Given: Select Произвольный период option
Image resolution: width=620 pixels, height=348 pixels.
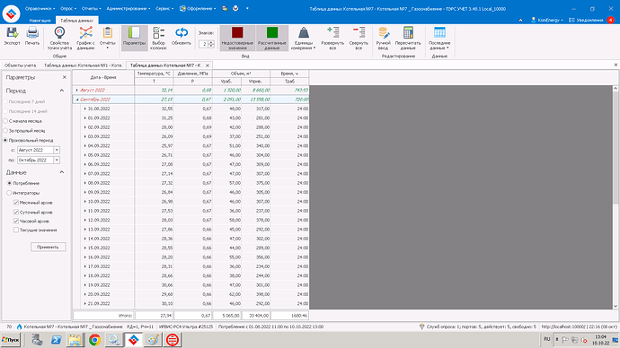Looking at the screenshot, I should pyautogui.click(x=5, y=141).
